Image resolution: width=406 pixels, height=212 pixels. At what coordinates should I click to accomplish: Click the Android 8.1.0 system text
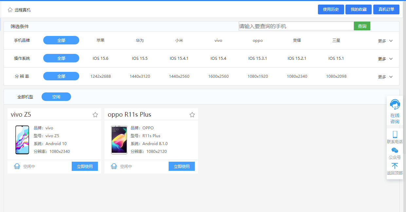(155, 144)
